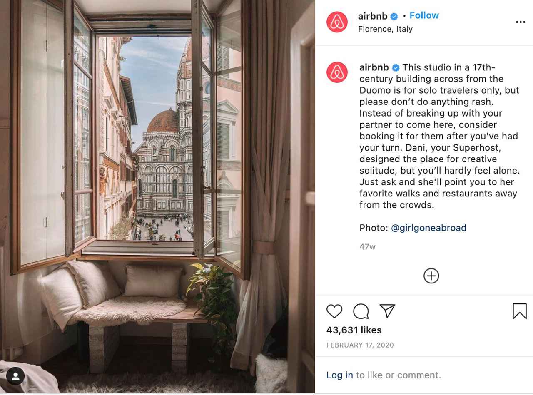The height and width of the screenshot is (395, 533).
Task: Open comments via speech bubble icon
Action: point(361,311)
